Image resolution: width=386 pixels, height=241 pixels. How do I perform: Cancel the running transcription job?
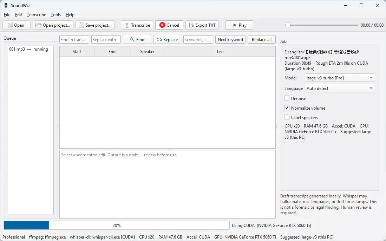coord(169,25)
